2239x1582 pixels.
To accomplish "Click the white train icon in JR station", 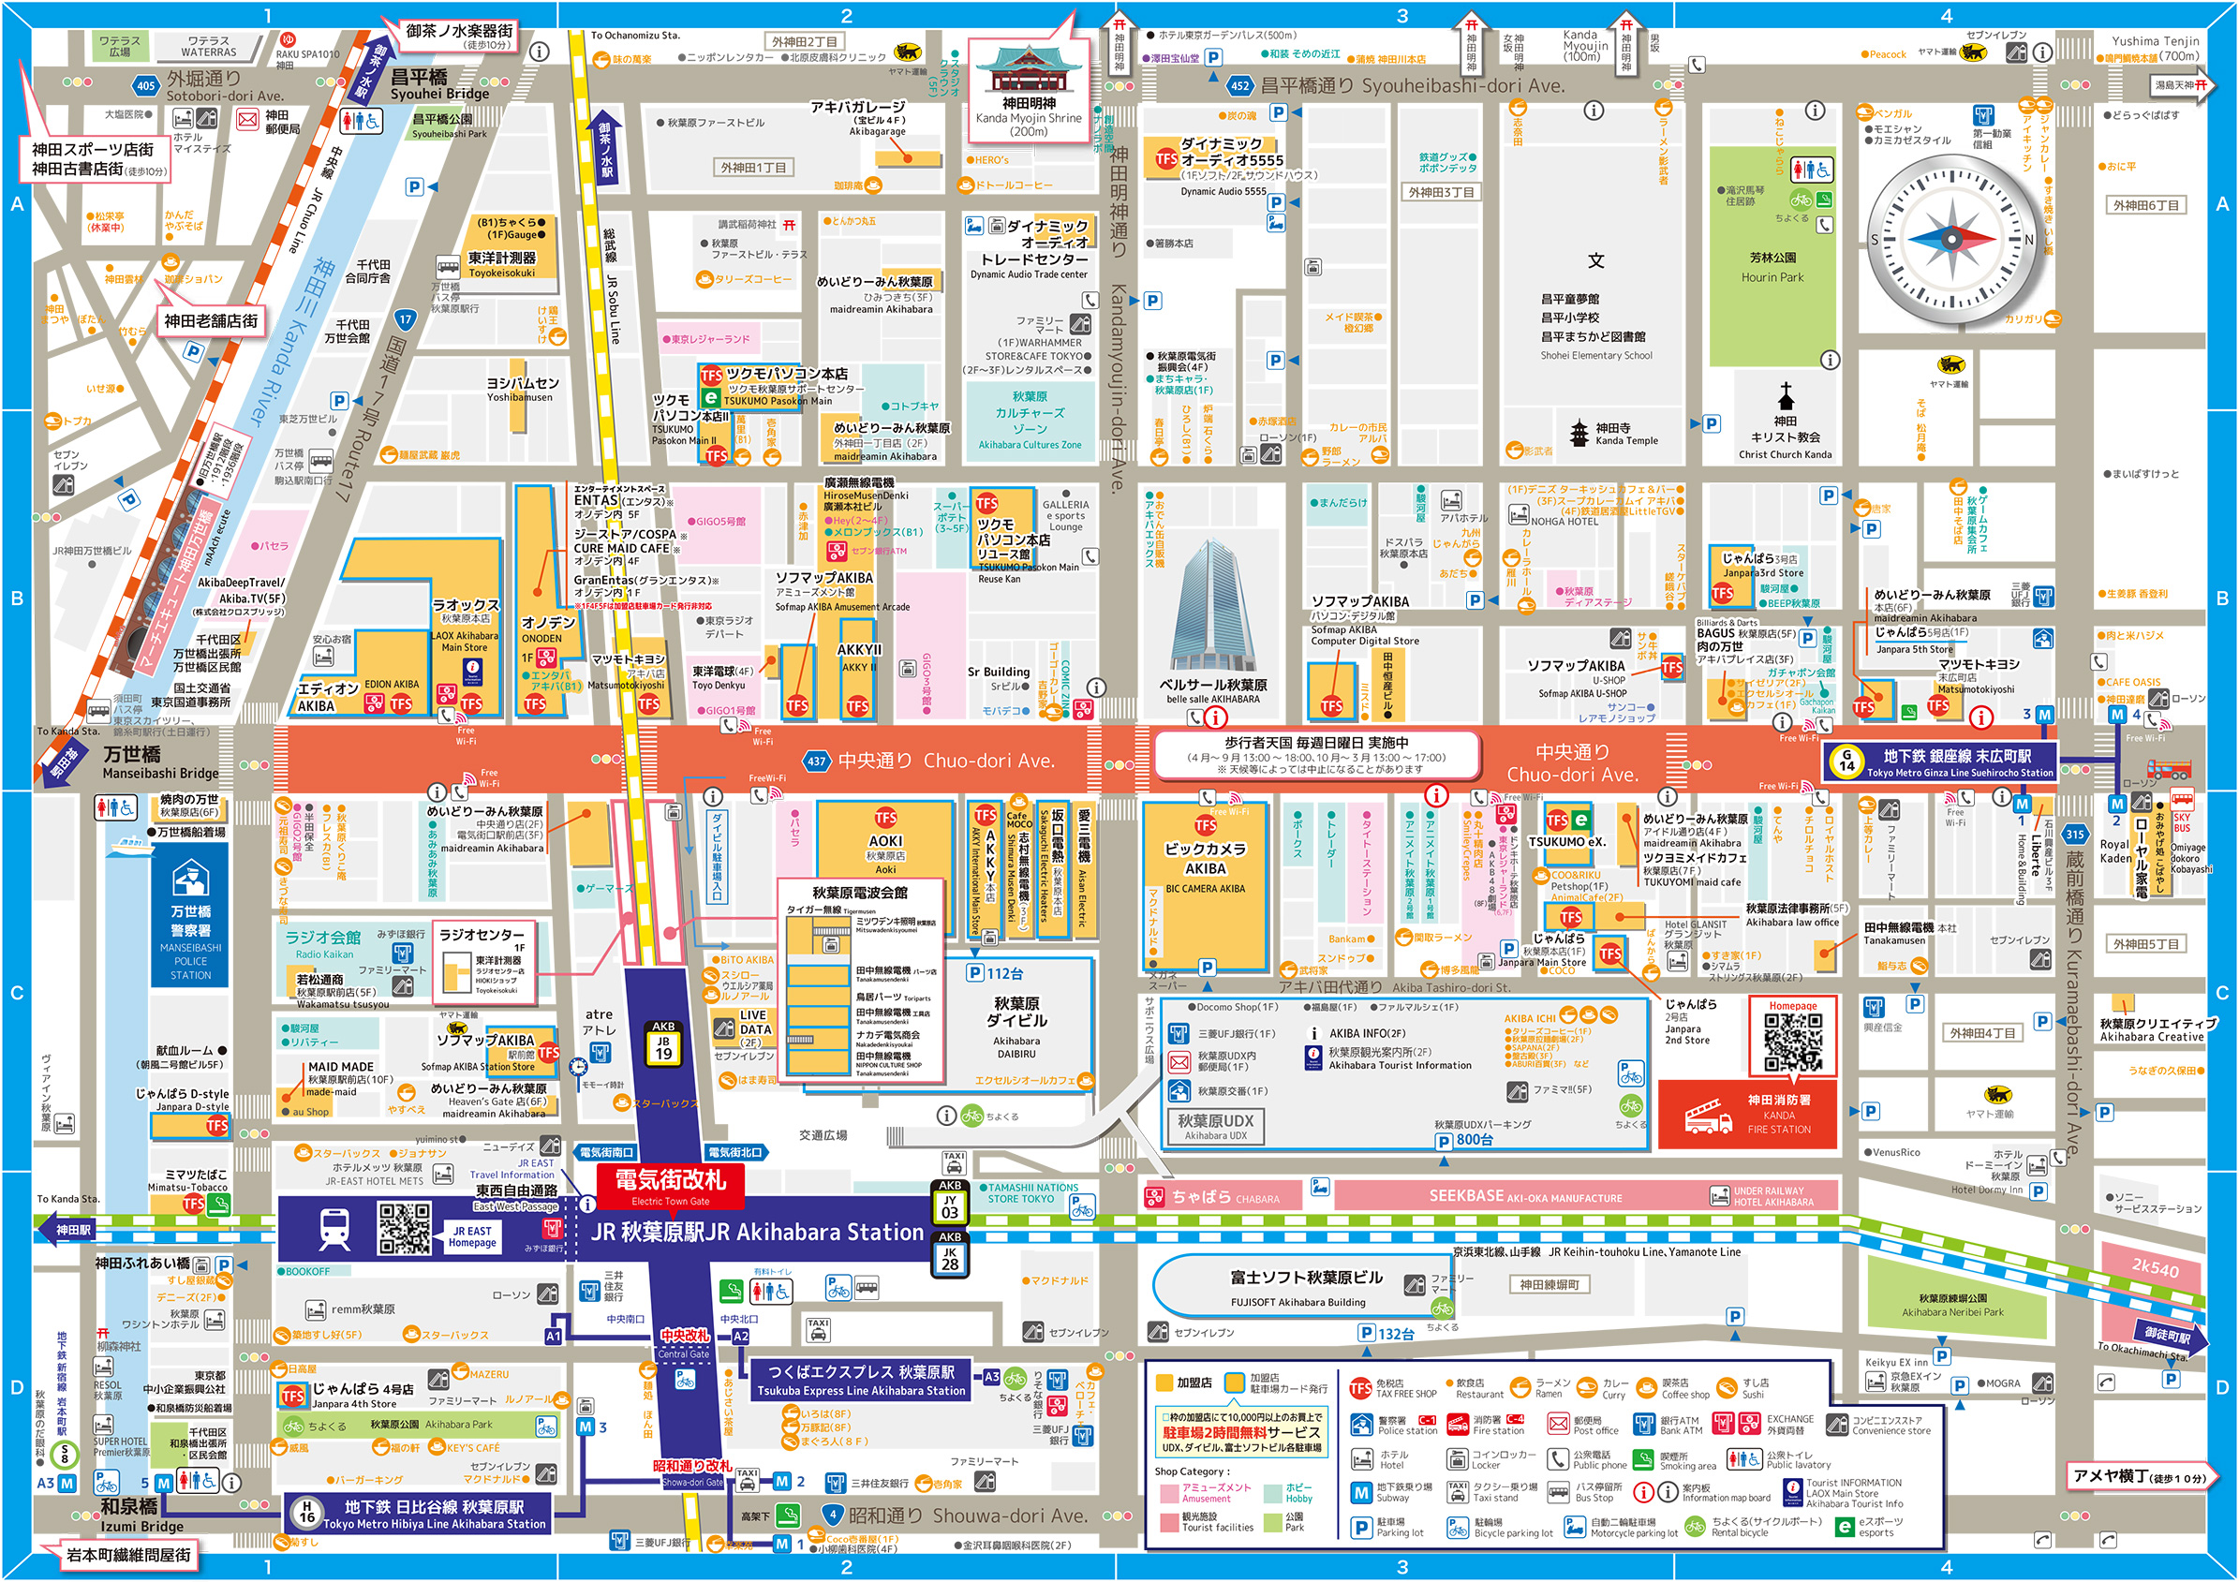I will click(334, 1230).
